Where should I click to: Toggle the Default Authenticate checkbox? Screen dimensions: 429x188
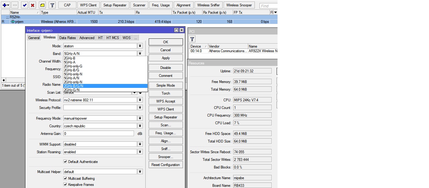(65, 162)
